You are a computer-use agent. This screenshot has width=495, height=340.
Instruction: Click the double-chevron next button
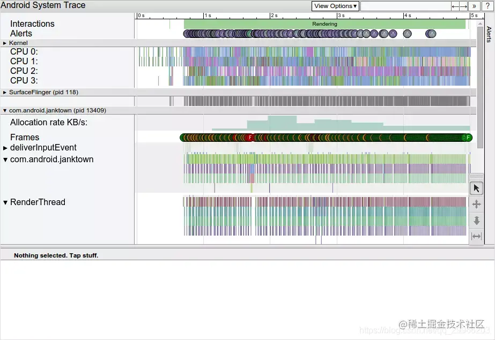[x=474, y=6]
